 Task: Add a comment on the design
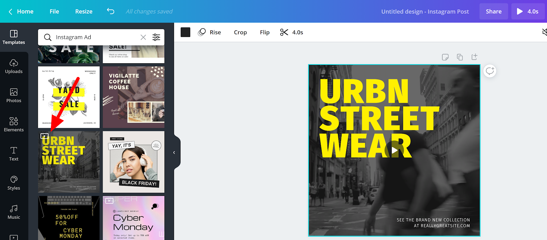pyautogui.click(x=490, y=71)
